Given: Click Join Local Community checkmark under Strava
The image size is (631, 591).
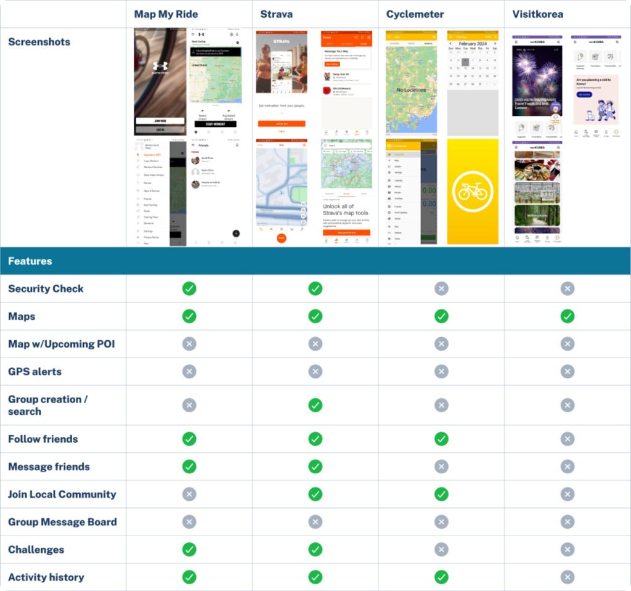Looking at the screenshot, I should pyautogui.click(x=315, y=494).
